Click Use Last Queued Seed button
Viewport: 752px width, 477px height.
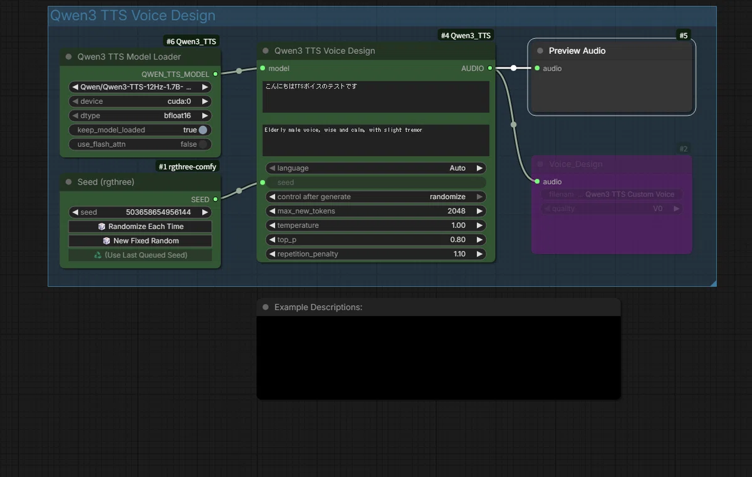[140, 255]
